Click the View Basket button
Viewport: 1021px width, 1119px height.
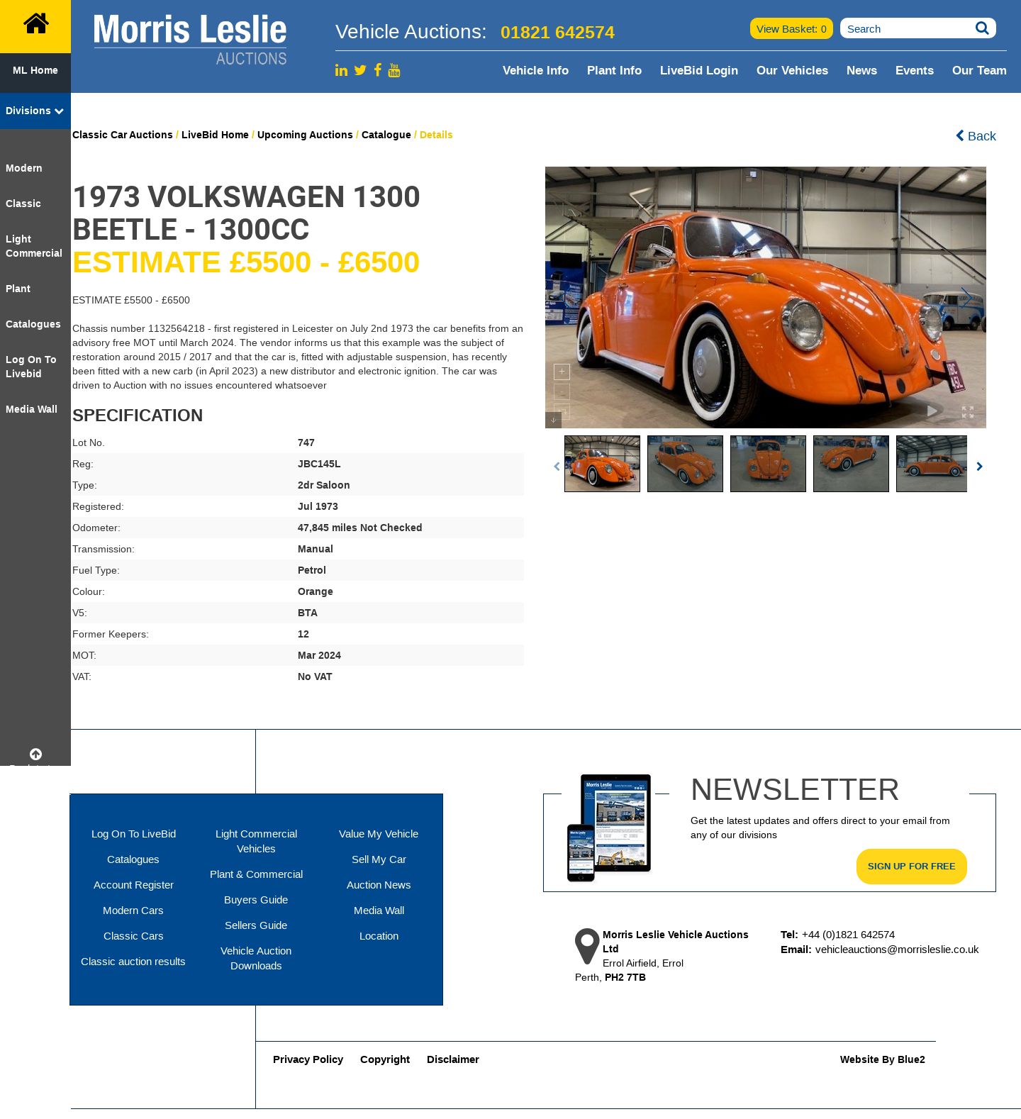click(x=791, y=28)
